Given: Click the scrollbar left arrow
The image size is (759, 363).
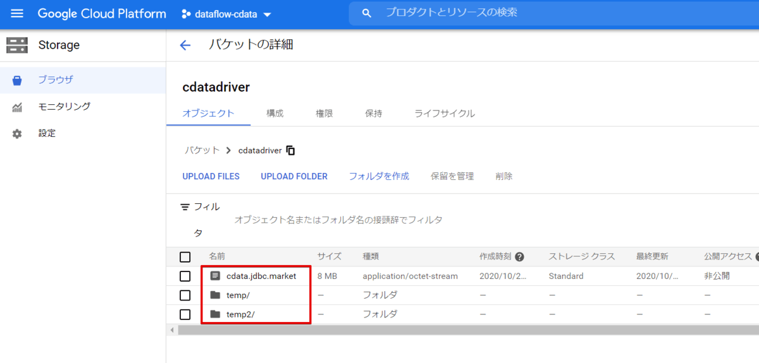Looking at the screenshot, I should coord(172,330).
